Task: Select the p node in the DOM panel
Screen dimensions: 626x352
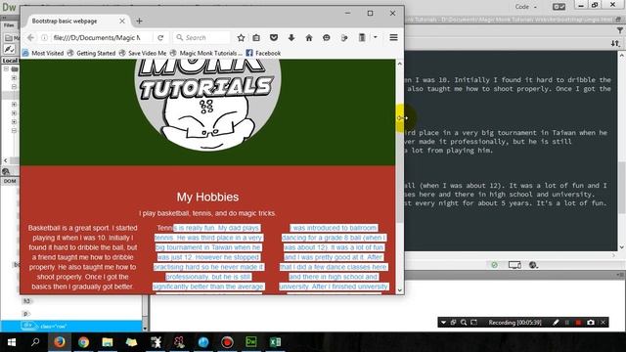Action: (x=26, y=314)
